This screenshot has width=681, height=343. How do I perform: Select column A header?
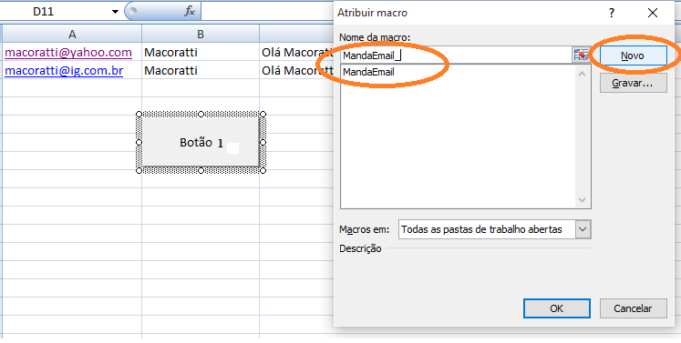point(72,35)
